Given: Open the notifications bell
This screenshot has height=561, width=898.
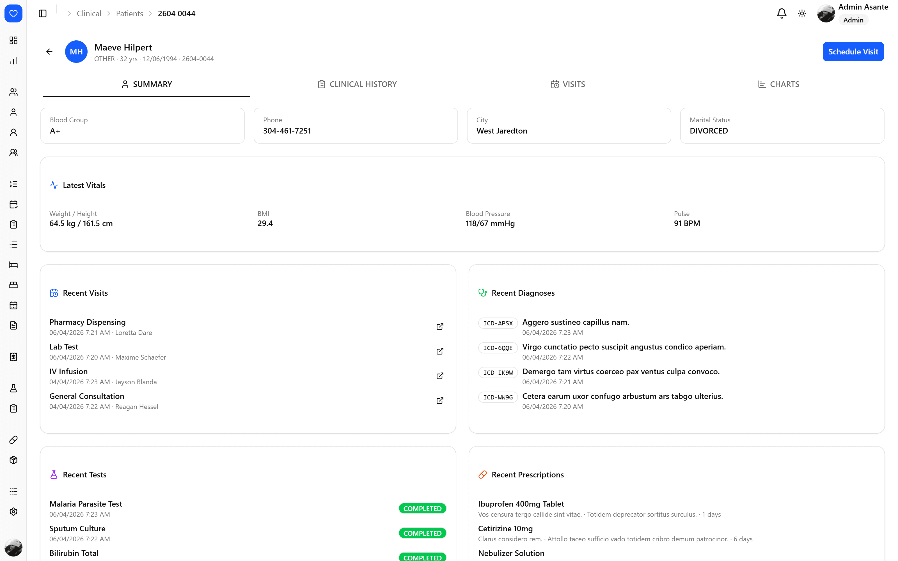Looking at the screenshot, I should click(x=782, y=14).
